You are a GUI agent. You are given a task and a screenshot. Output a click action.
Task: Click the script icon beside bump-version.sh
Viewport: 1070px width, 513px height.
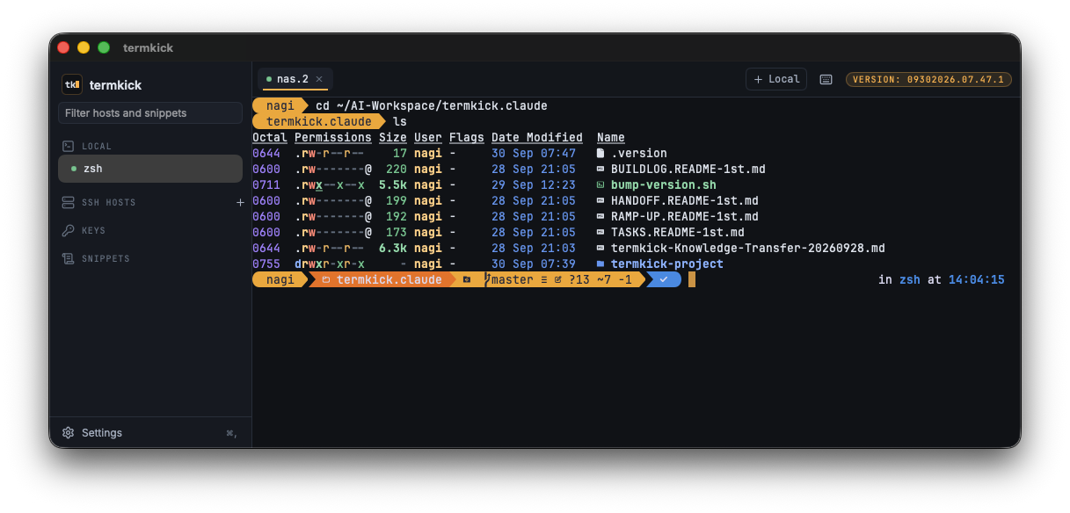coord(601,184)
